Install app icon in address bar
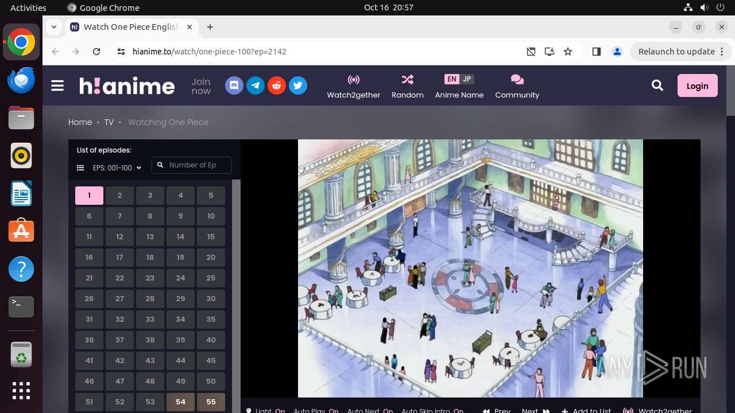 [x=550, y=52]
